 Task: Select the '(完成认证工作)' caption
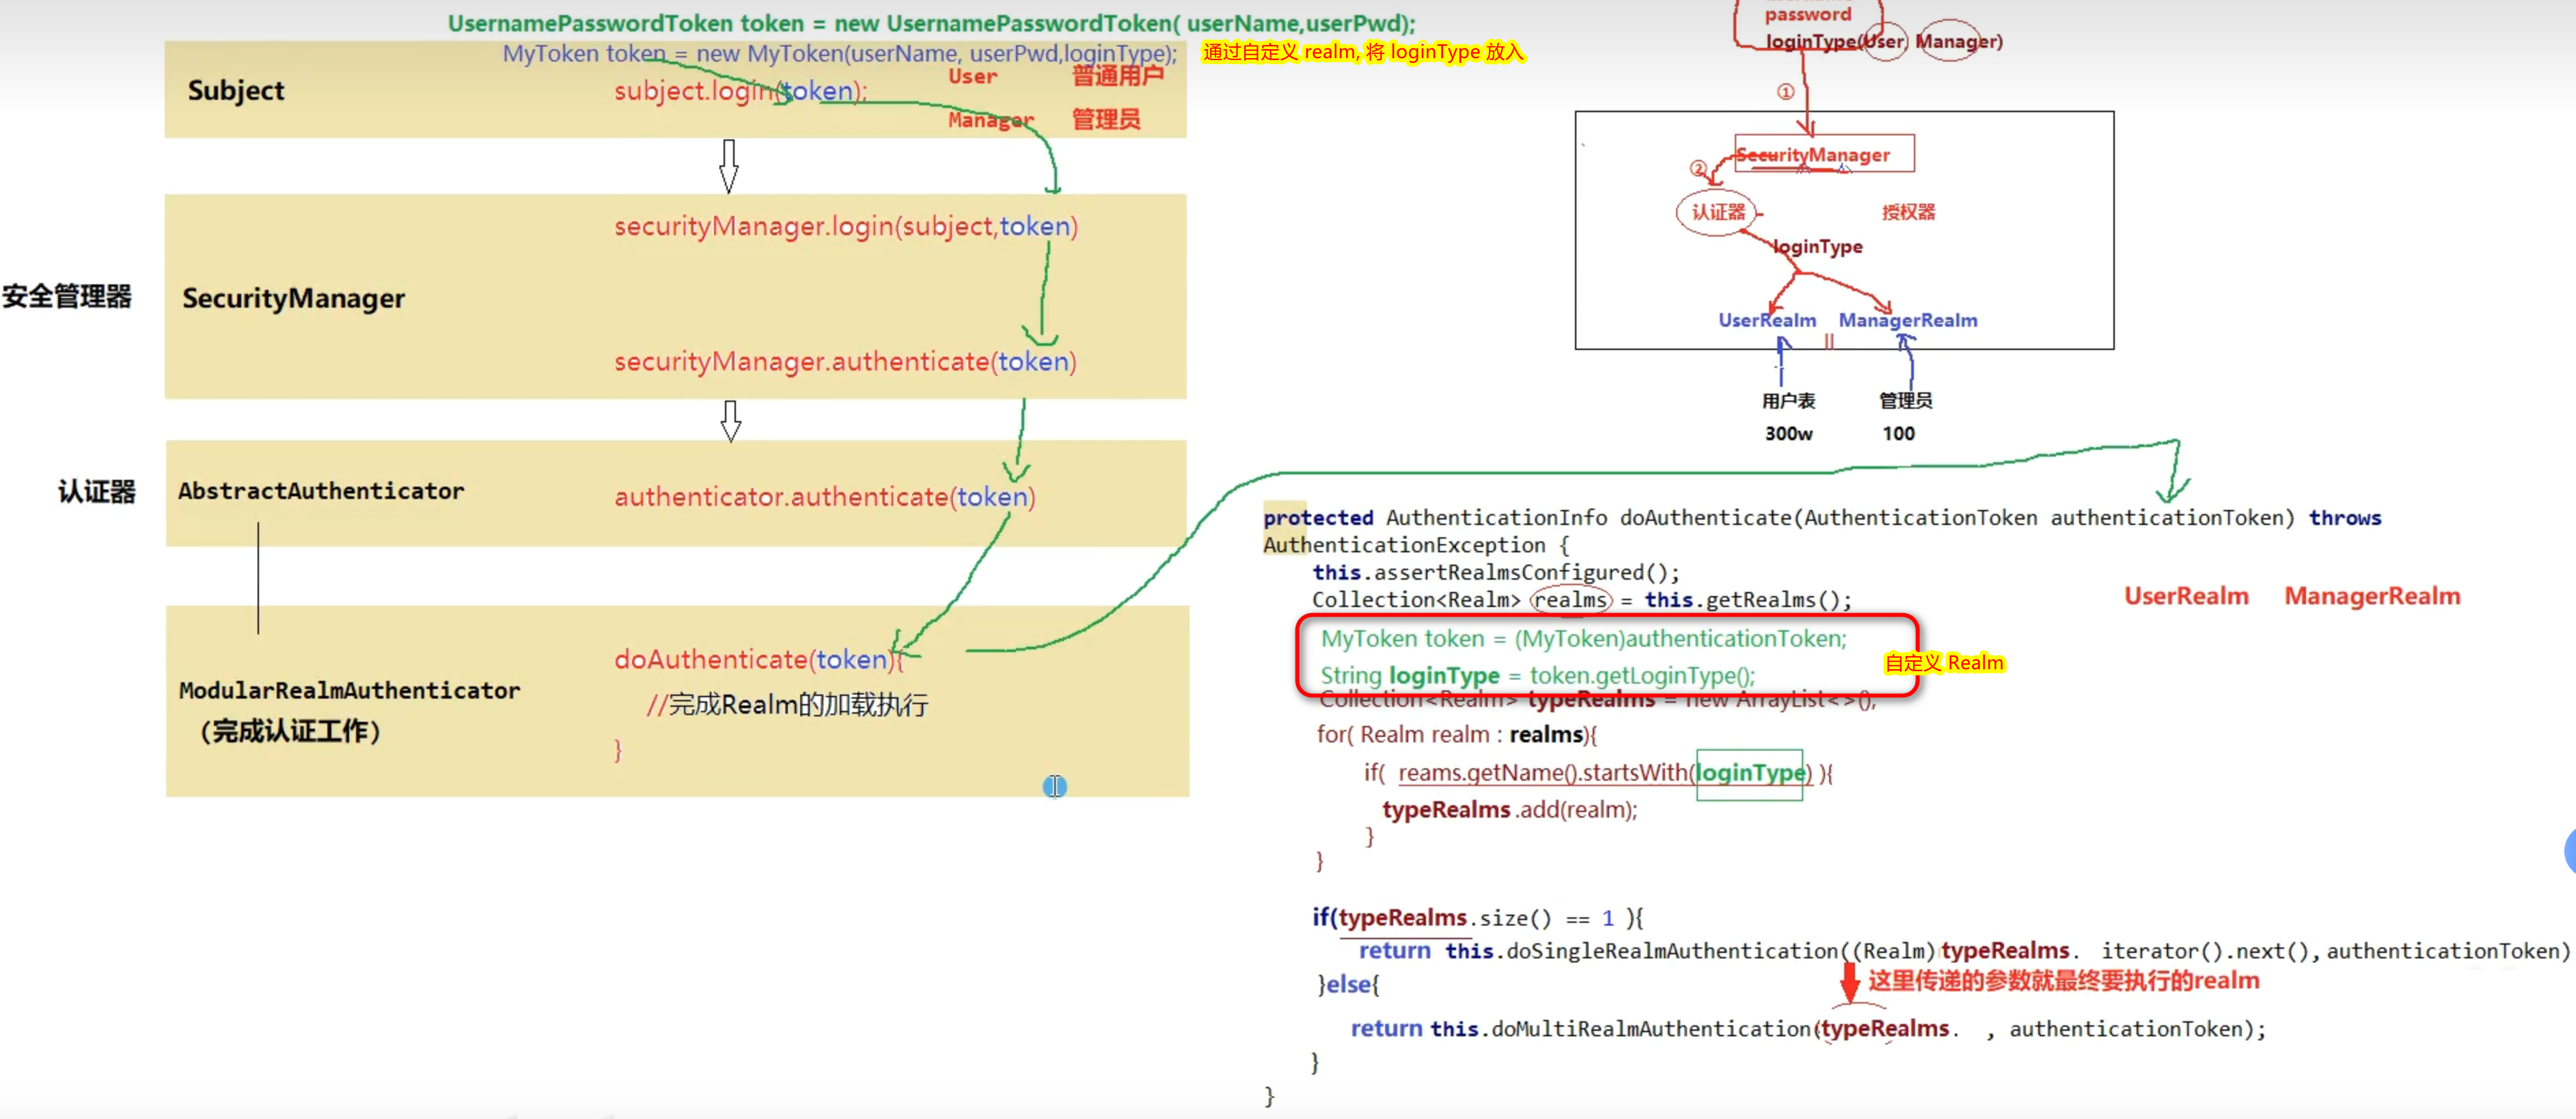[x=290, y=732]
